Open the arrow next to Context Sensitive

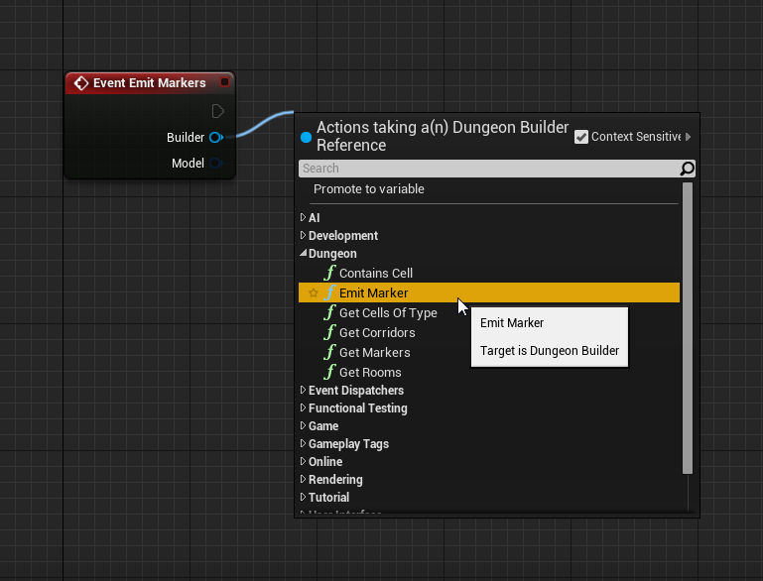point(688,137)
